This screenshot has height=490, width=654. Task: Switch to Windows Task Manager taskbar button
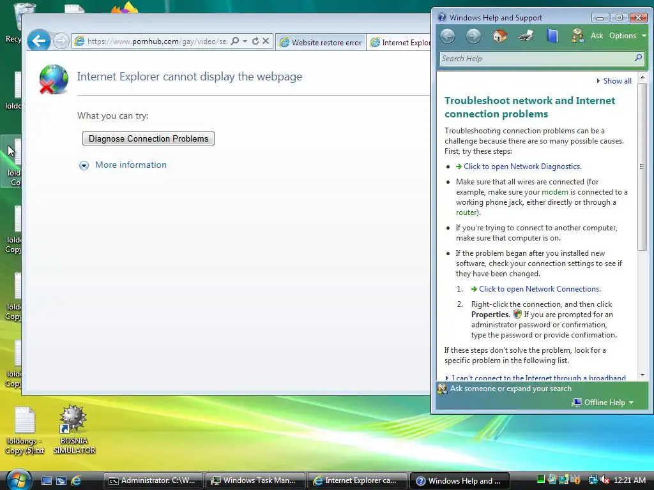pos(255,481)
